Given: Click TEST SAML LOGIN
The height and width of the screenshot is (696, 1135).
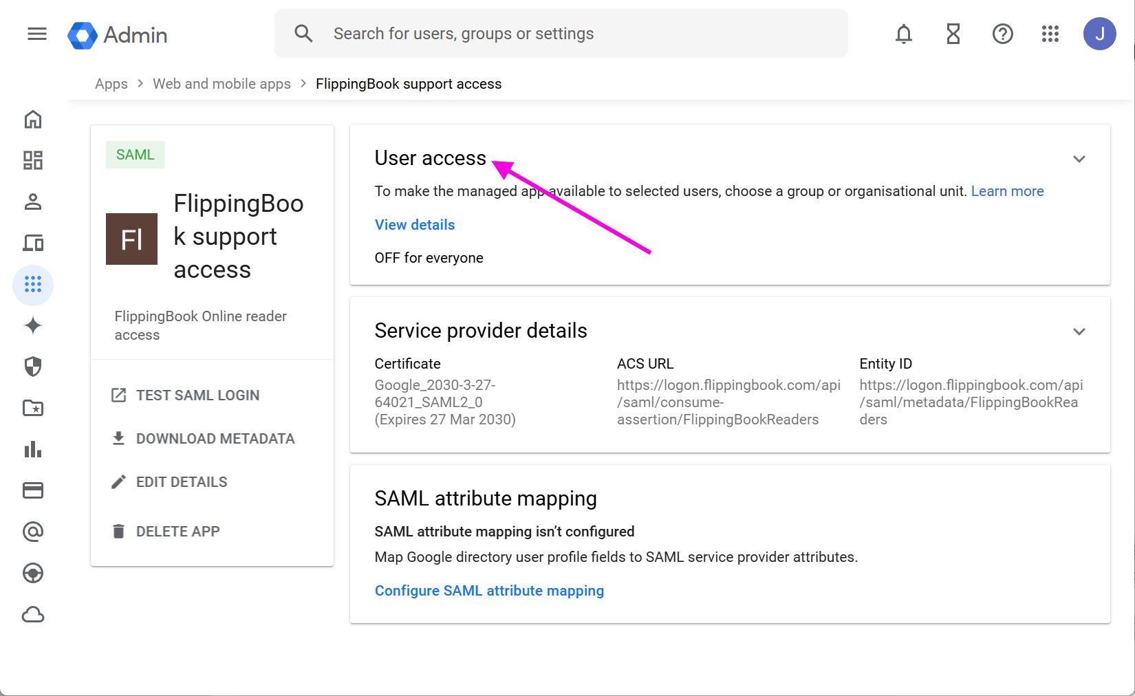Looking at the screenshot, I should [x=186, y=395].
